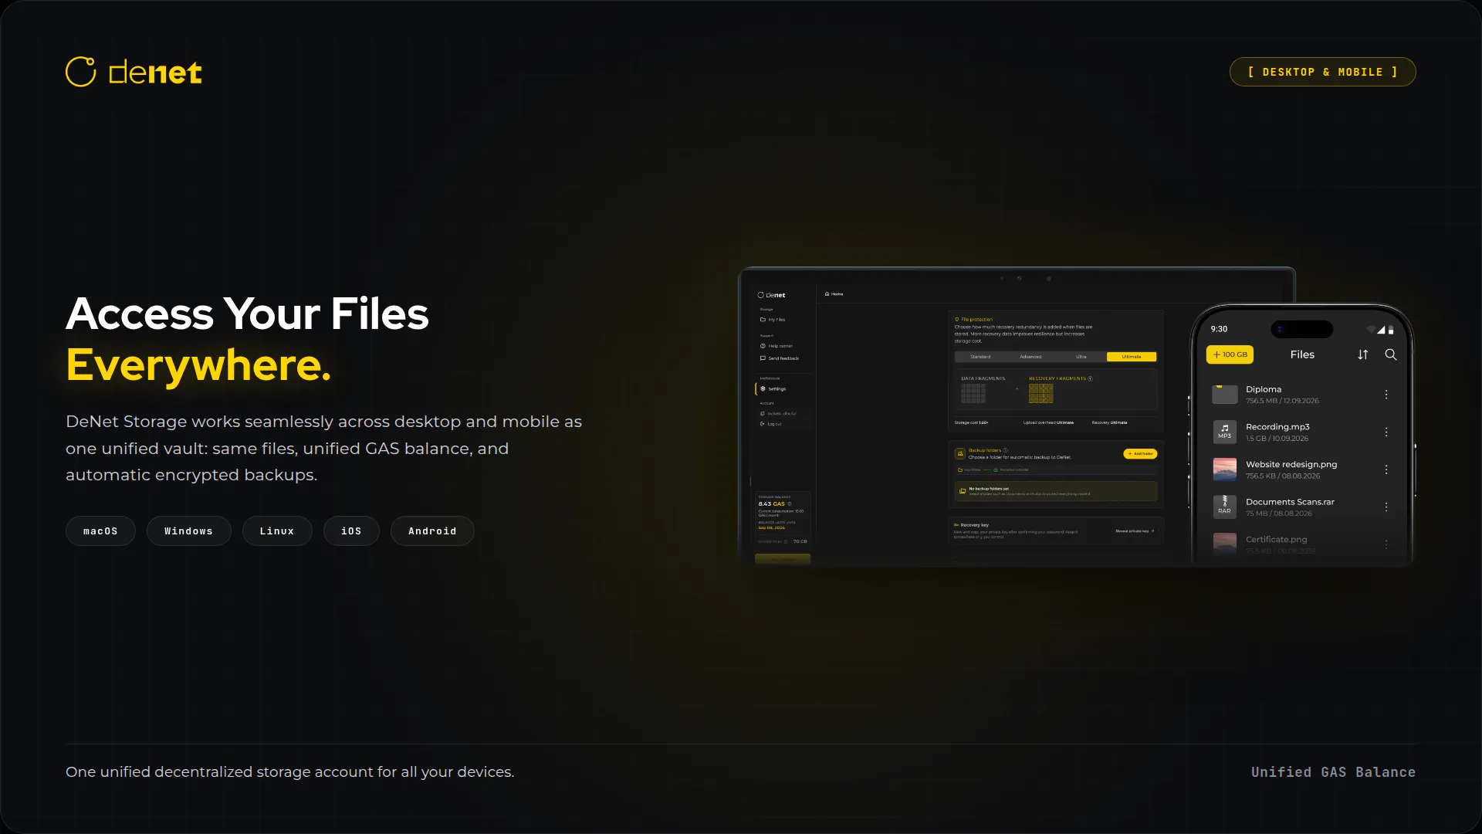The height and width of the screenshot is (834, 1482).
Task: Click the yellow Recovery Fragments grid
Action: 1041,394
